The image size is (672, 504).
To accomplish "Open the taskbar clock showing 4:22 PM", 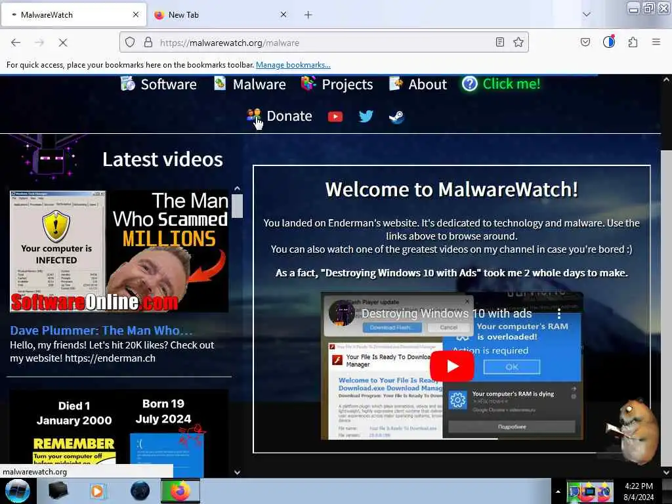I will (639, 492).
